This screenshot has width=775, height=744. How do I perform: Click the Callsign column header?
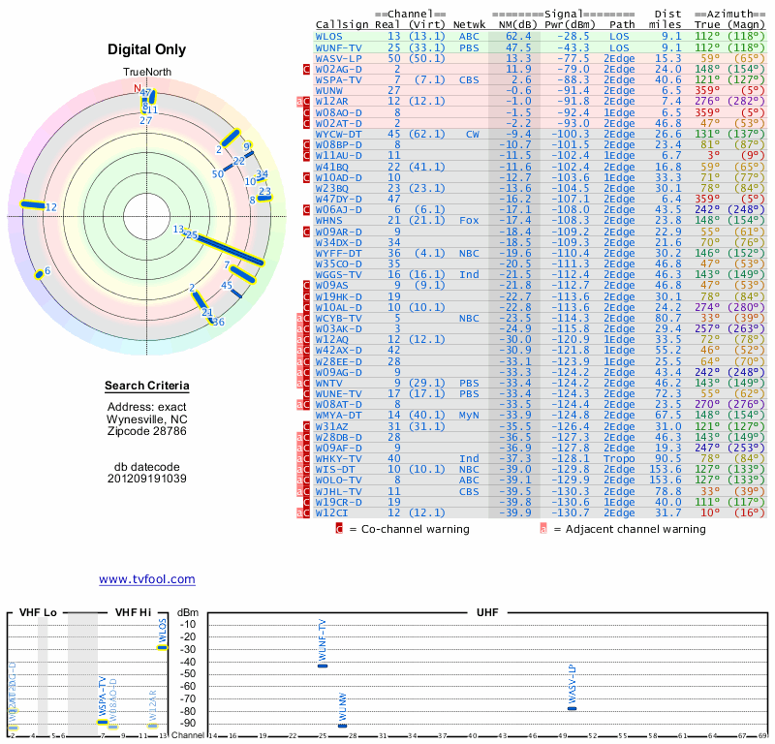click(x=342, y=23)
